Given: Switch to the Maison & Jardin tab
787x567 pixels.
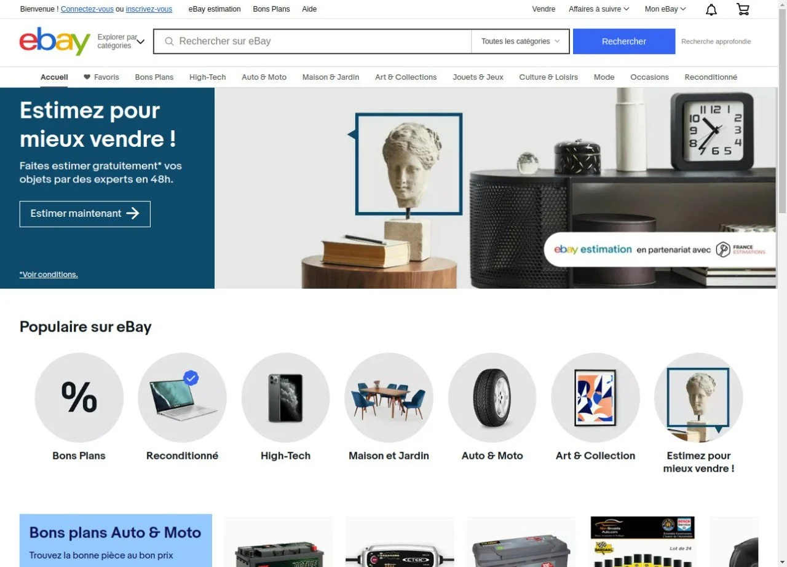Looking at the screenshot, I should point(331,77).
